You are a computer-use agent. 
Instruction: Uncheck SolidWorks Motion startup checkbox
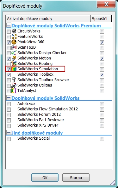click(102, 59)
